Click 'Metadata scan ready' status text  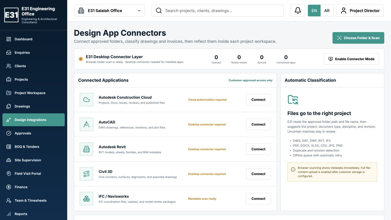202,199
